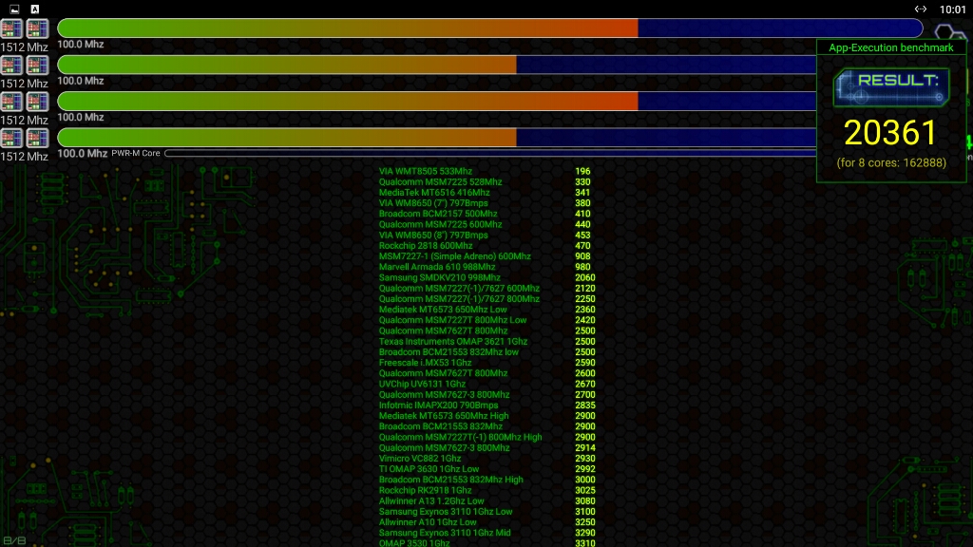Click the '(for 8 cores: 162888)' text
Screen dimensions: 973x547
click(891, 162)
